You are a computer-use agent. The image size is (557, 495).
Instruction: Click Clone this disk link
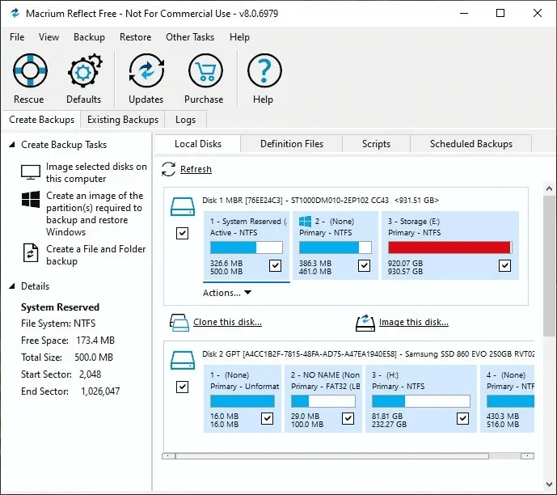[227, 322]
